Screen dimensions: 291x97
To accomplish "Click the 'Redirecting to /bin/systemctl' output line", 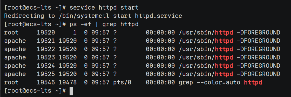I will click(x=93, y=16).
